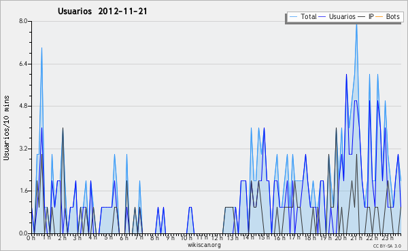The width and height of the screenshot is (408, 251).
Task: Click the 4.8 y-axis value
Action: pos(23,106)
